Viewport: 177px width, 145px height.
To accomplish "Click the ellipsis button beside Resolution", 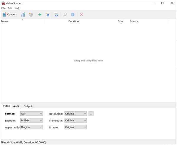I will (91, 114).
